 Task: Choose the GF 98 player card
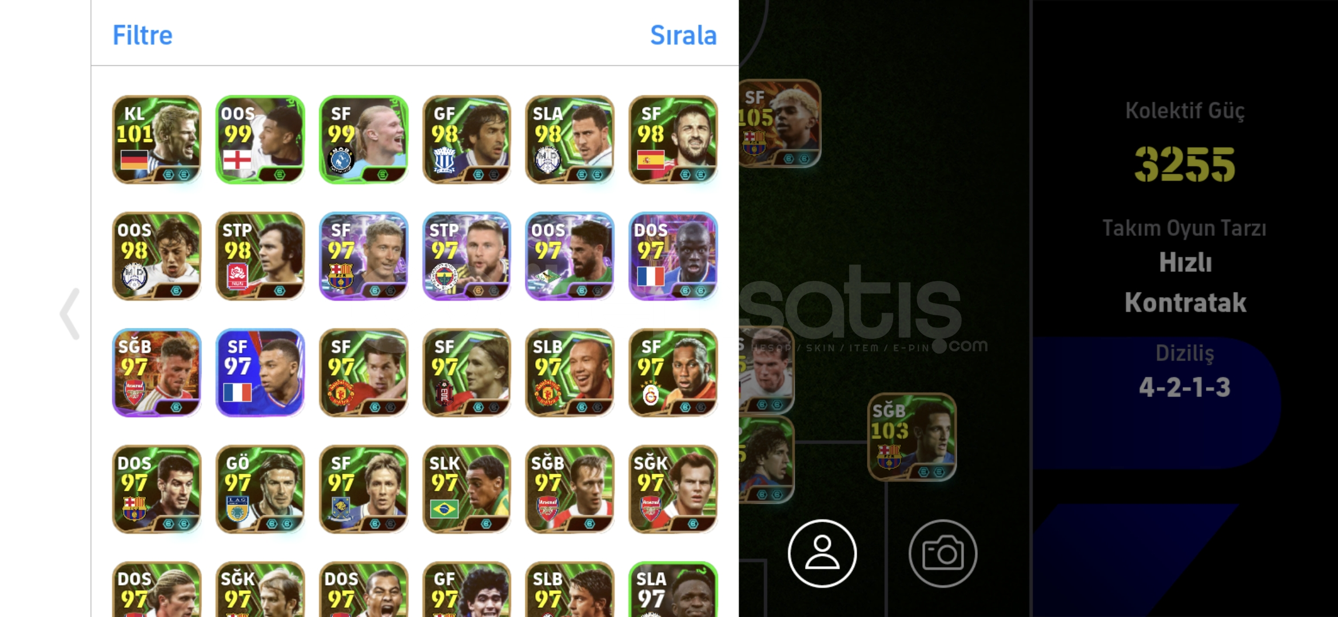[x=467, y=139]
